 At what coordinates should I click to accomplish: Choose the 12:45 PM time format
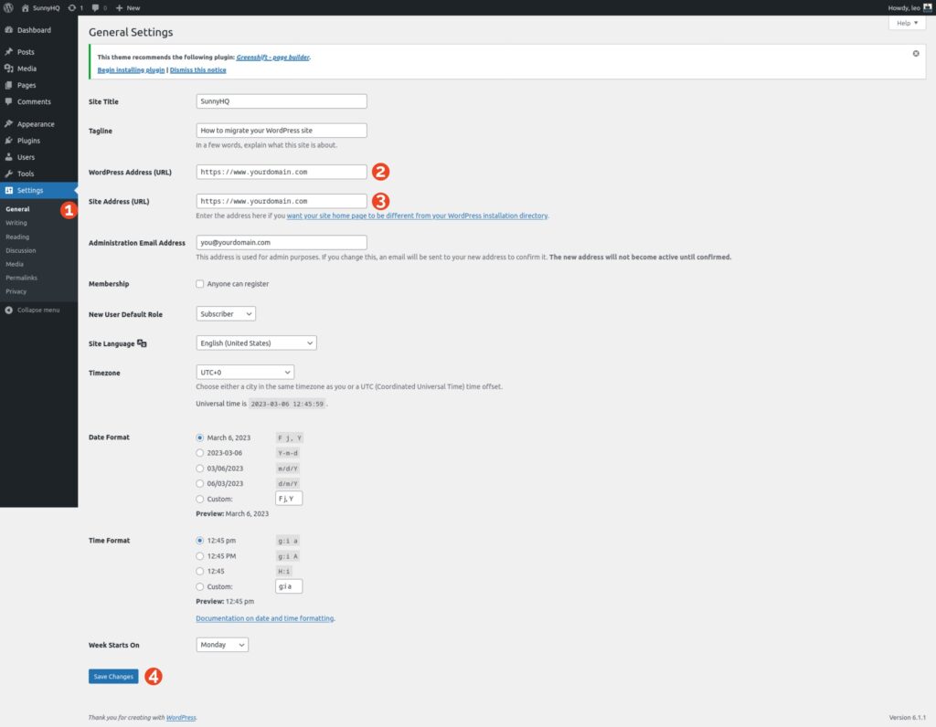(x=199, y=555)
